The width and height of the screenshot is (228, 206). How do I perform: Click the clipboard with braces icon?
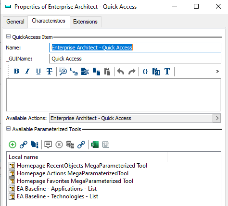(156, 72)
